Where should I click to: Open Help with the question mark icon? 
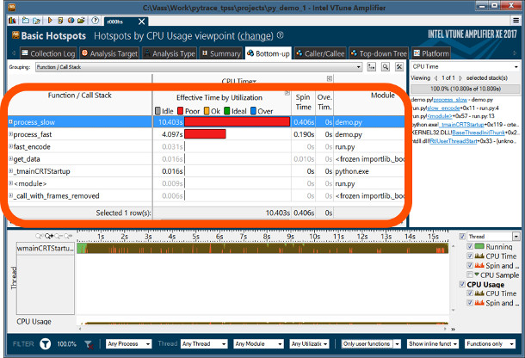95,21
